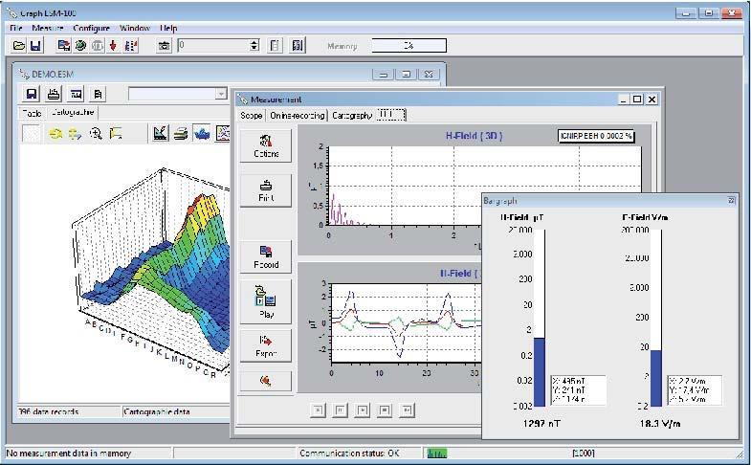Click the yellow flag icon in the cartography toolbar

click(x=116, y=134)
